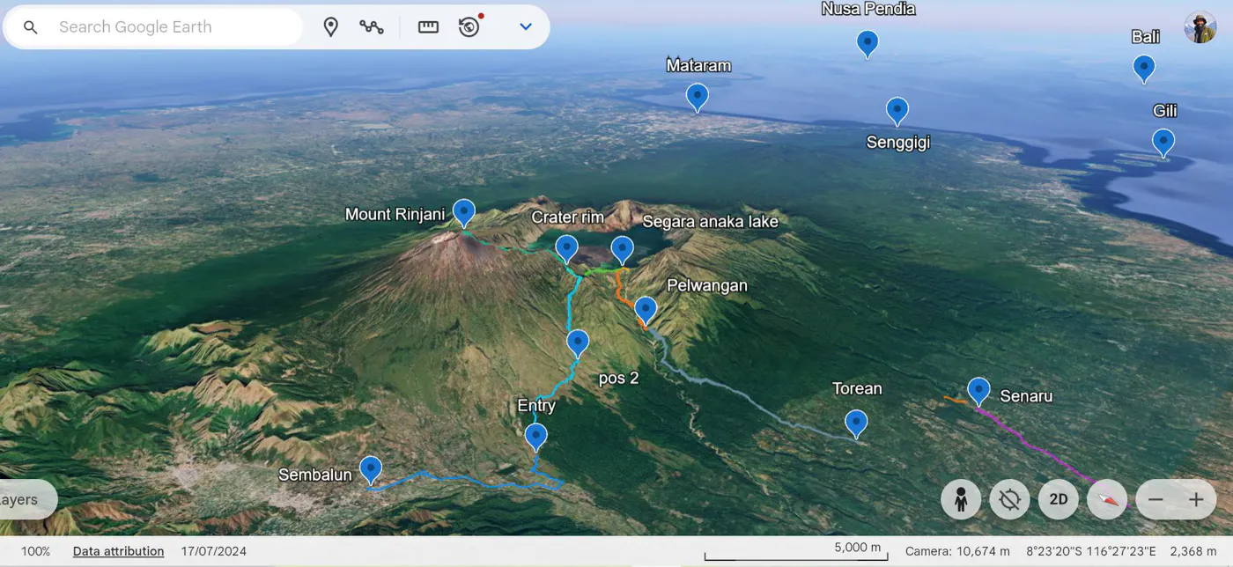The width and height of the screenshot is (1233, 567).
Task: Activate Pegman for Street View
Action: coord(961,499)
